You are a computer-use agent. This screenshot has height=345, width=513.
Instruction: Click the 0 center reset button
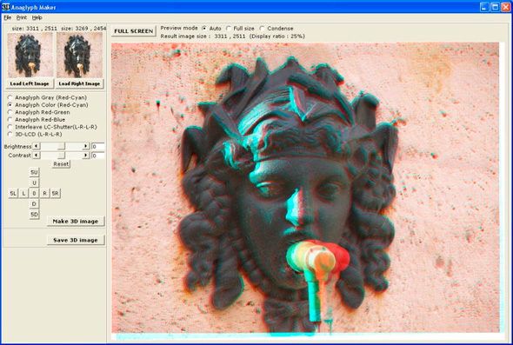(34, 193)
